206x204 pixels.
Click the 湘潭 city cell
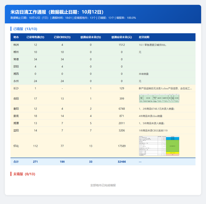16,123
